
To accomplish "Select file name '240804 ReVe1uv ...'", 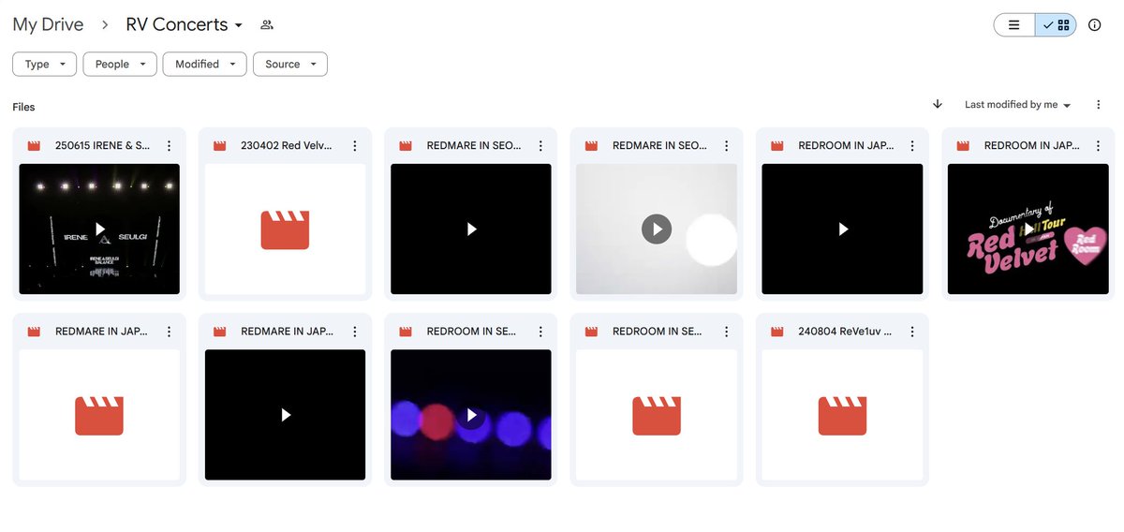I will pos(845,332).
